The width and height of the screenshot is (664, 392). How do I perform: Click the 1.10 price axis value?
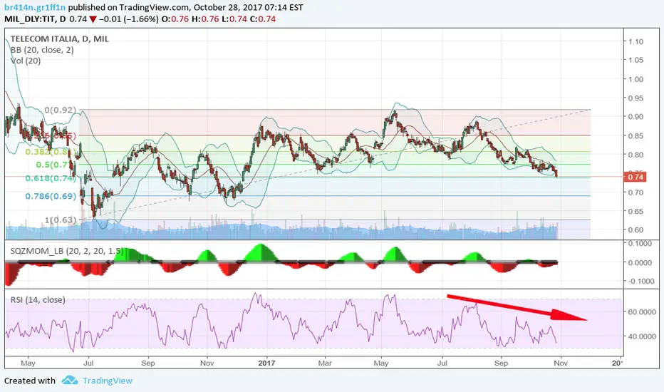636,41
